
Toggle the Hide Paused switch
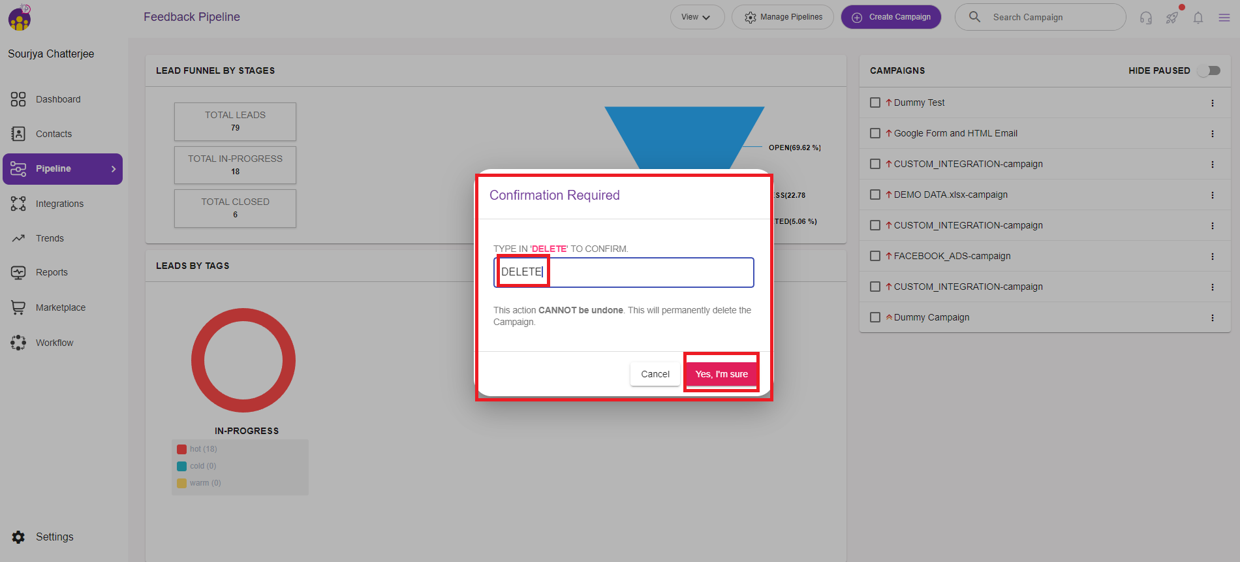(1209, 70)
